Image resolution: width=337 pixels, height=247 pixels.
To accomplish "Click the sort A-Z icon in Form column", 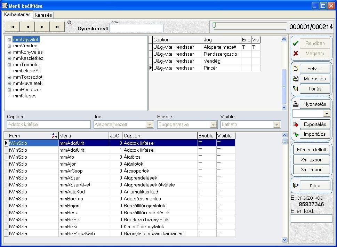I will pos(55,136).
